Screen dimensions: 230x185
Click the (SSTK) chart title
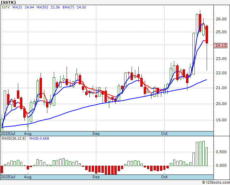point(8,2)
